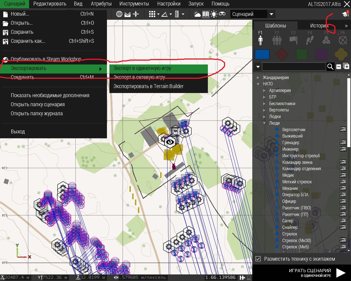Select the blue BLUFOR side swatch
The width and height of the screenshot is (351, 281).
(262, 54)
